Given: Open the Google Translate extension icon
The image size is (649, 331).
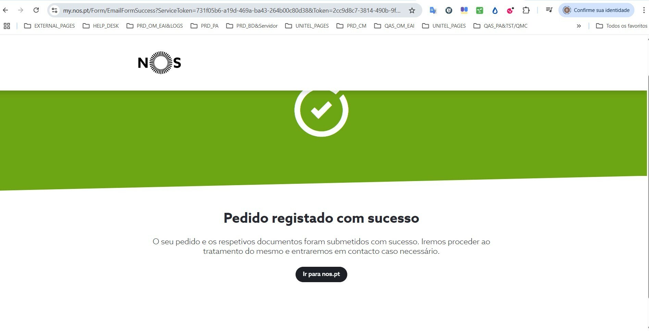Looking at the screenshot, I should 433,11.
